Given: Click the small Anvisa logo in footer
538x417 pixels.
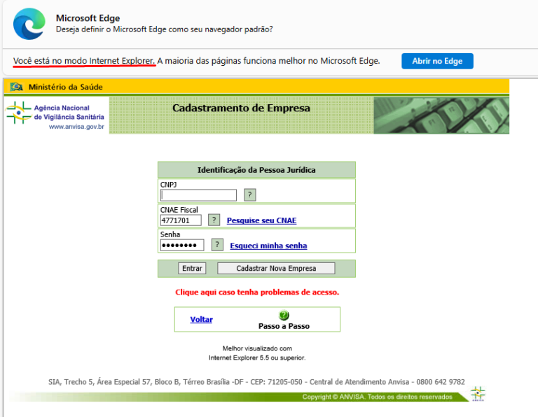Looking at the screenshot, I should click(478, 393).
